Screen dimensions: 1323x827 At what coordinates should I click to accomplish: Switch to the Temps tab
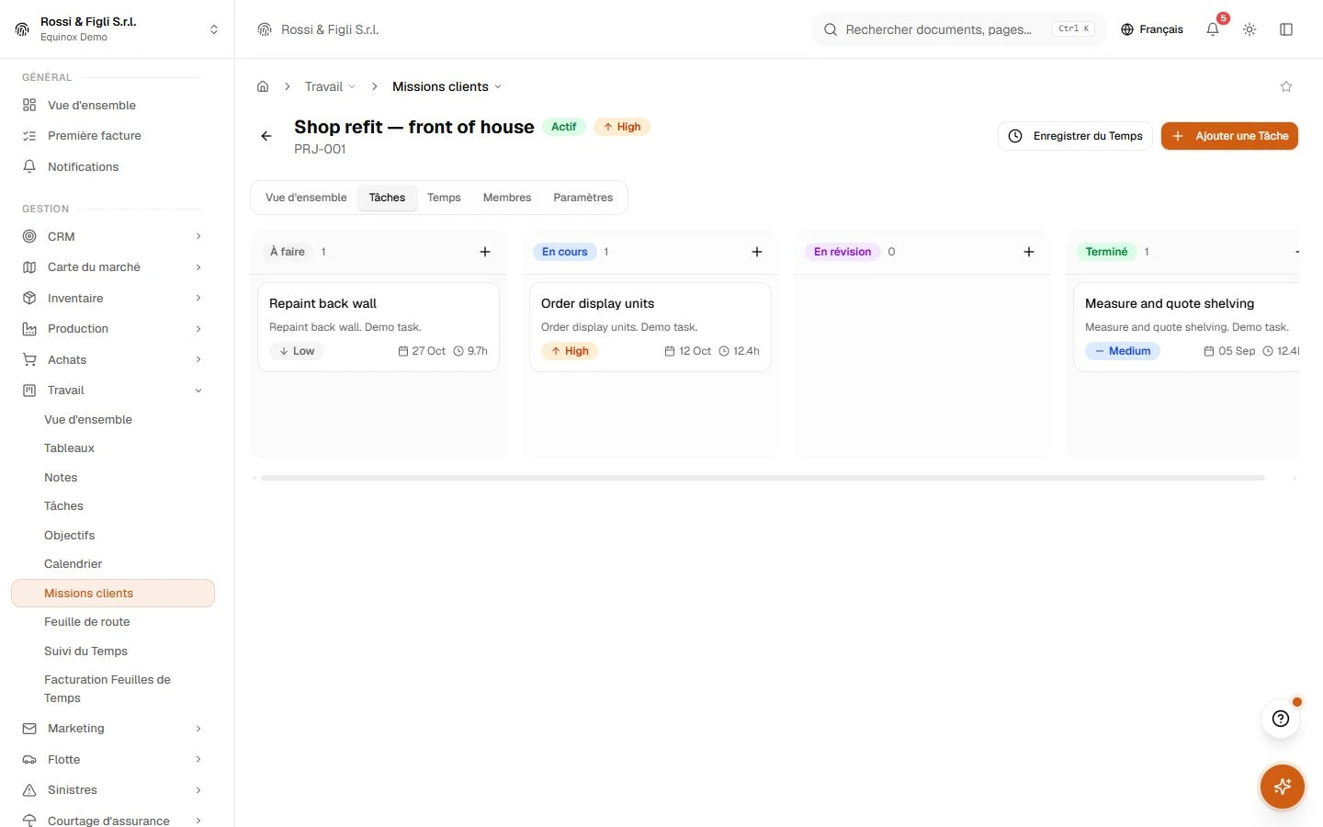pos(444,198)
